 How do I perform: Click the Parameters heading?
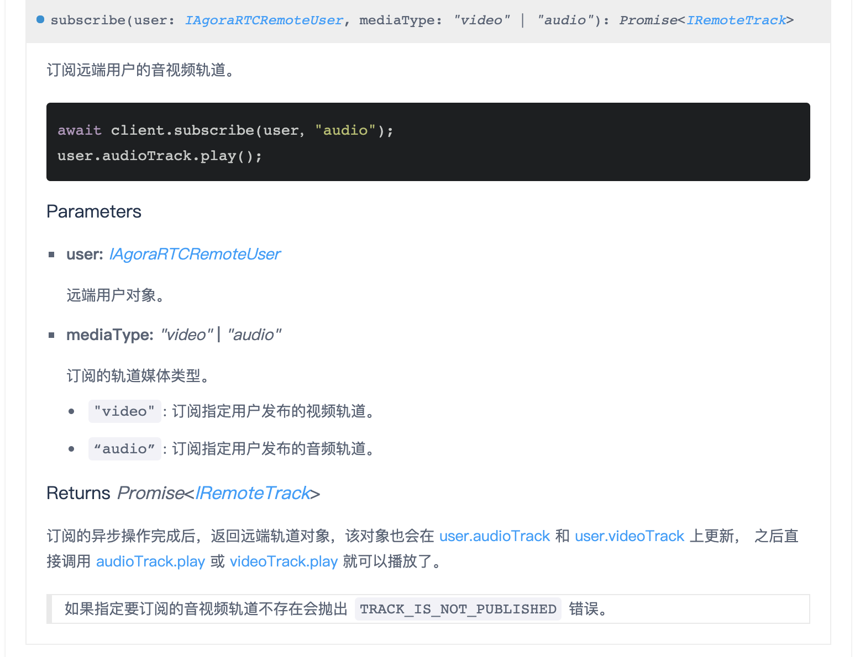[x=94, y=211]
